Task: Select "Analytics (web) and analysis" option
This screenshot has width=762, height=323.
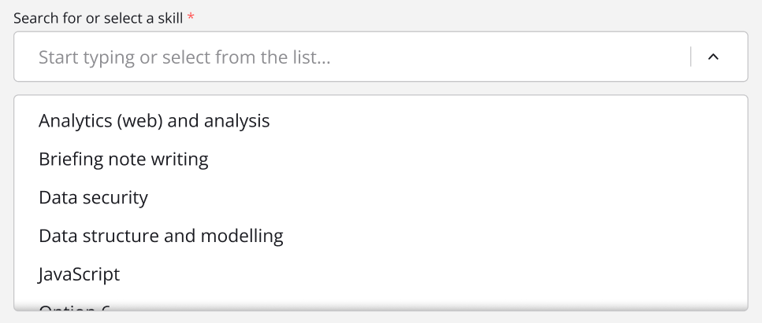Action: coord(154,122)
